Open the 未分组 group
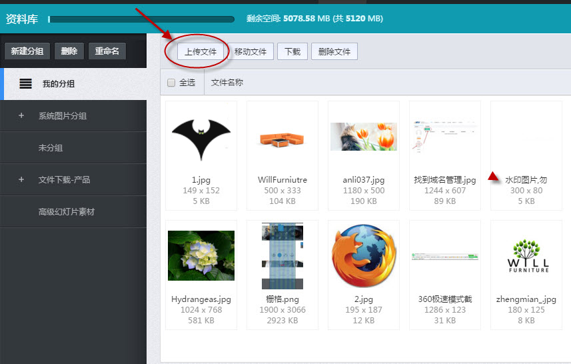This screenshot has width=571, height=364. 51,148
